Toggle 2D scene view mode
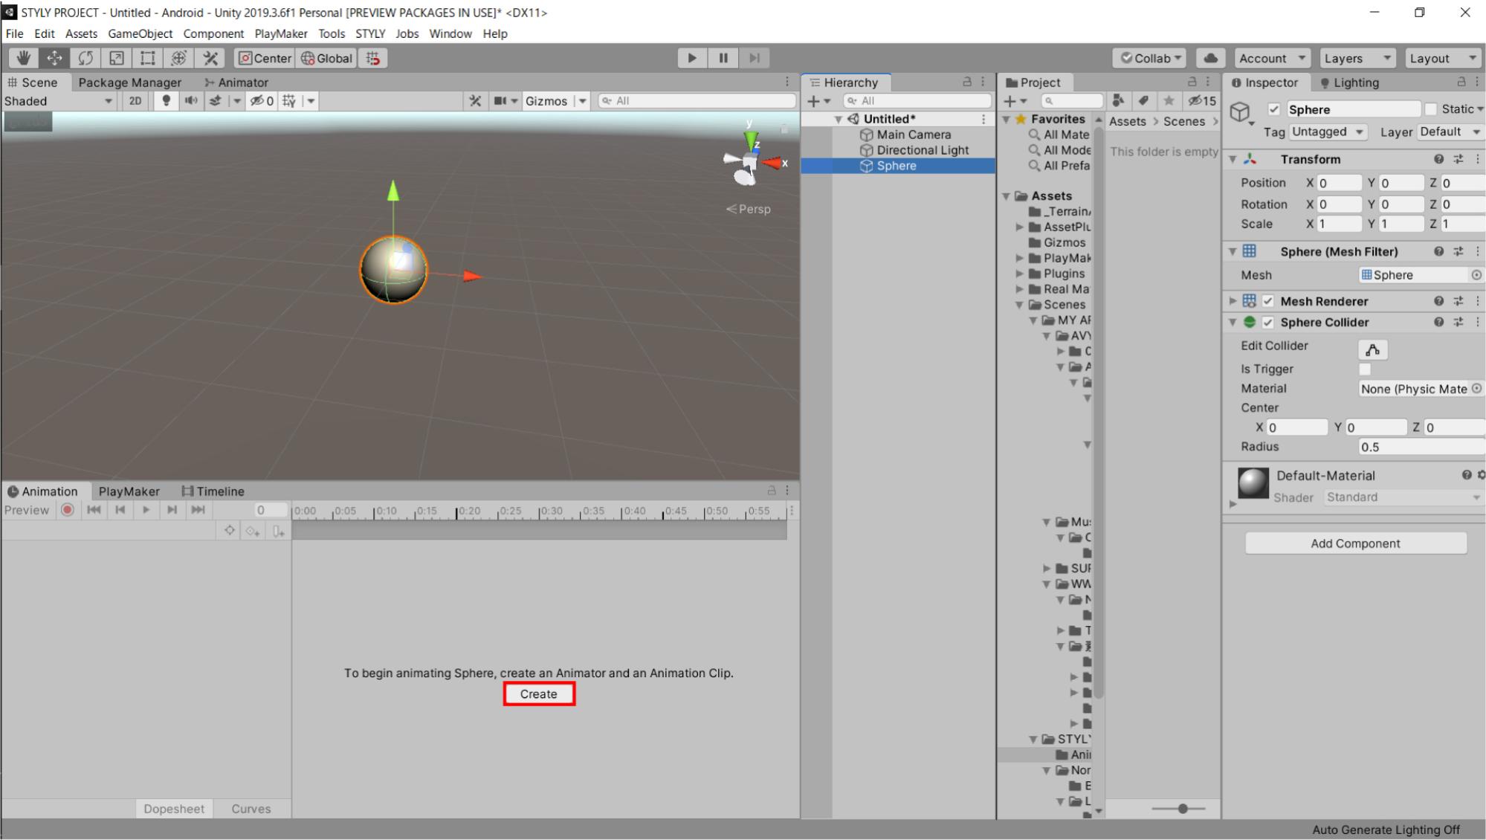The image size is (1486, 840). coord(135,101)
